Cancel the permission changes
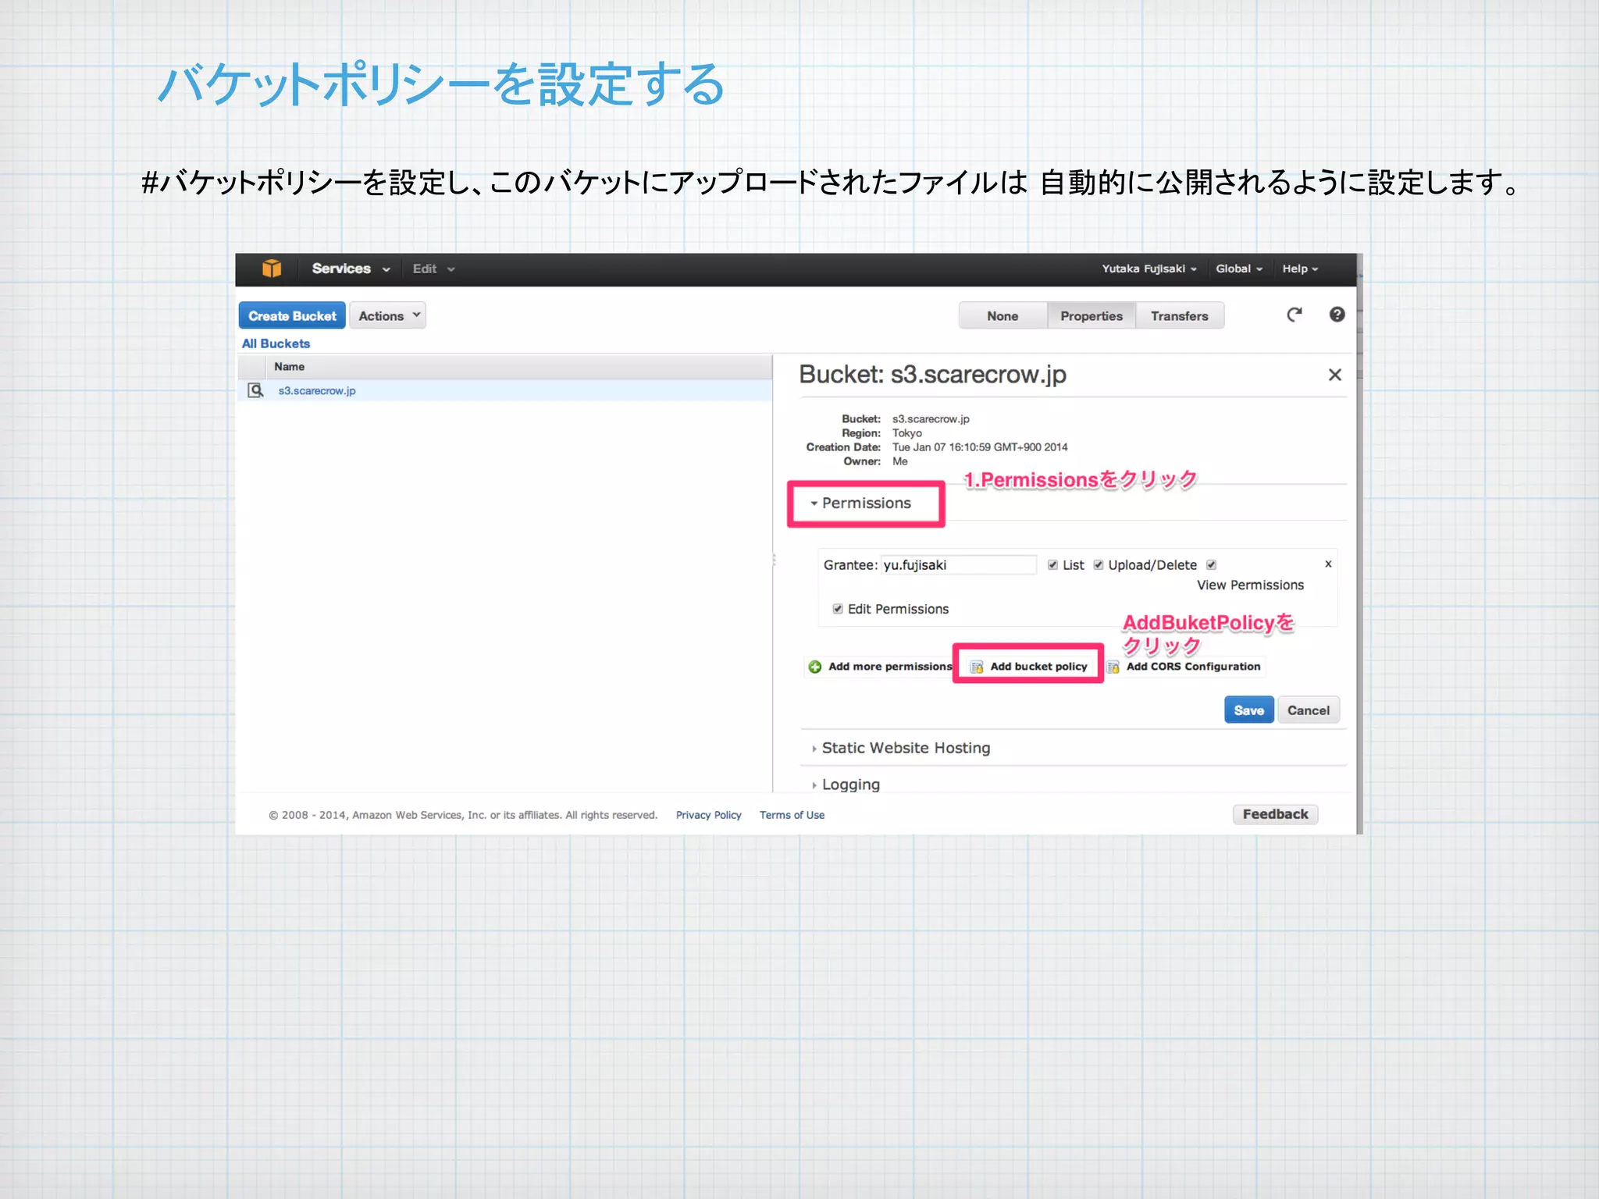Viewport: 1599px width, 1199px height. 1309,710
